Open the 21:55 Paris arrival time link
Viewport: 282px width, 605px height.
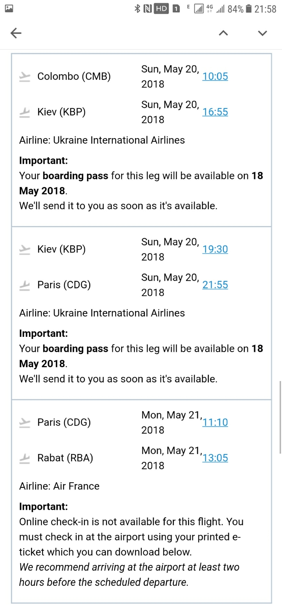[215, 285]
